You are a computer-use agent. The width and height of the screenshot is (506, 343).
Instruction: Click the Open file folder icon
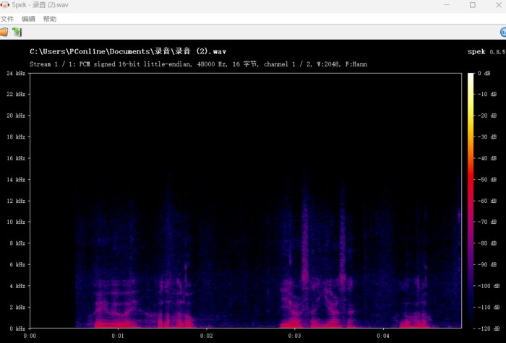(x=4, y=32)
